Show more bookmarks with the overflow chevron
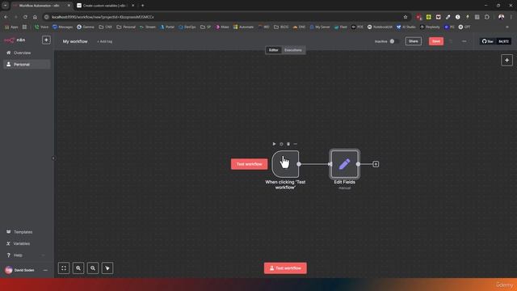Screen dimensions: 517x291 click(507, 27)
